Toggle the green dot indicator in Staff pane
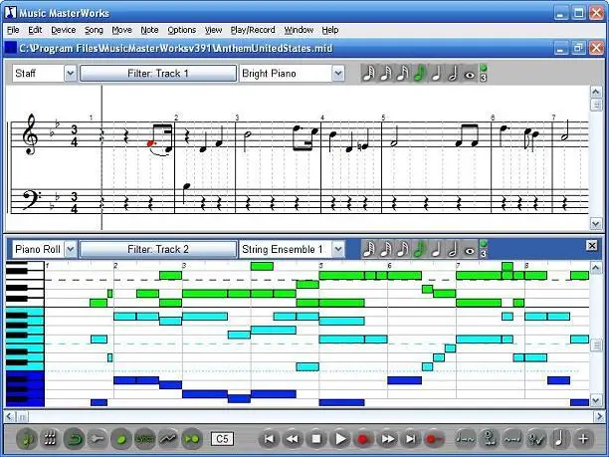 [x=484, y=69]
